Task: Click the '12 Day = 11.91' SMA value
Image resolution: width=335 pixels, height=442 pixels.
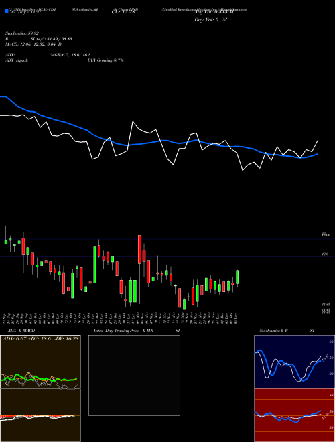Action: click(x=25, y=12)
